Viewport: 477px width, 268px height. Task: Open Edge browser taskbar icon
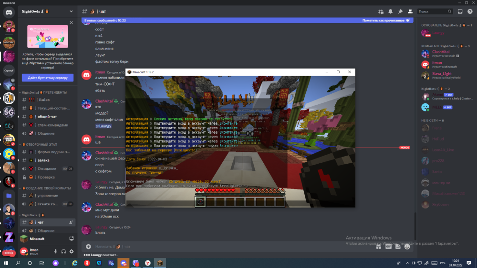pyautogui.click(x=74, y=263)
